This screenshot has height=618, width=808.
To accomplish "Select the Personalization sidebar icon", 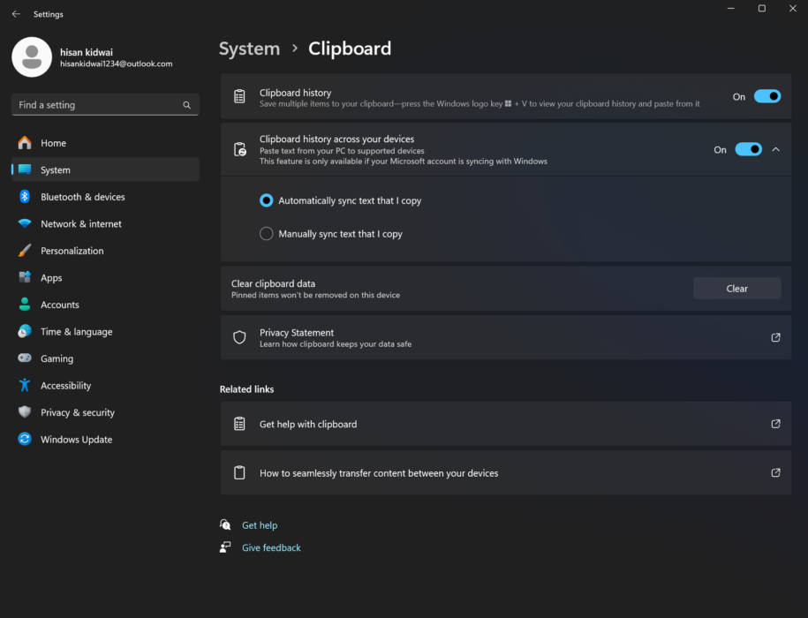I will coord(24,251).
